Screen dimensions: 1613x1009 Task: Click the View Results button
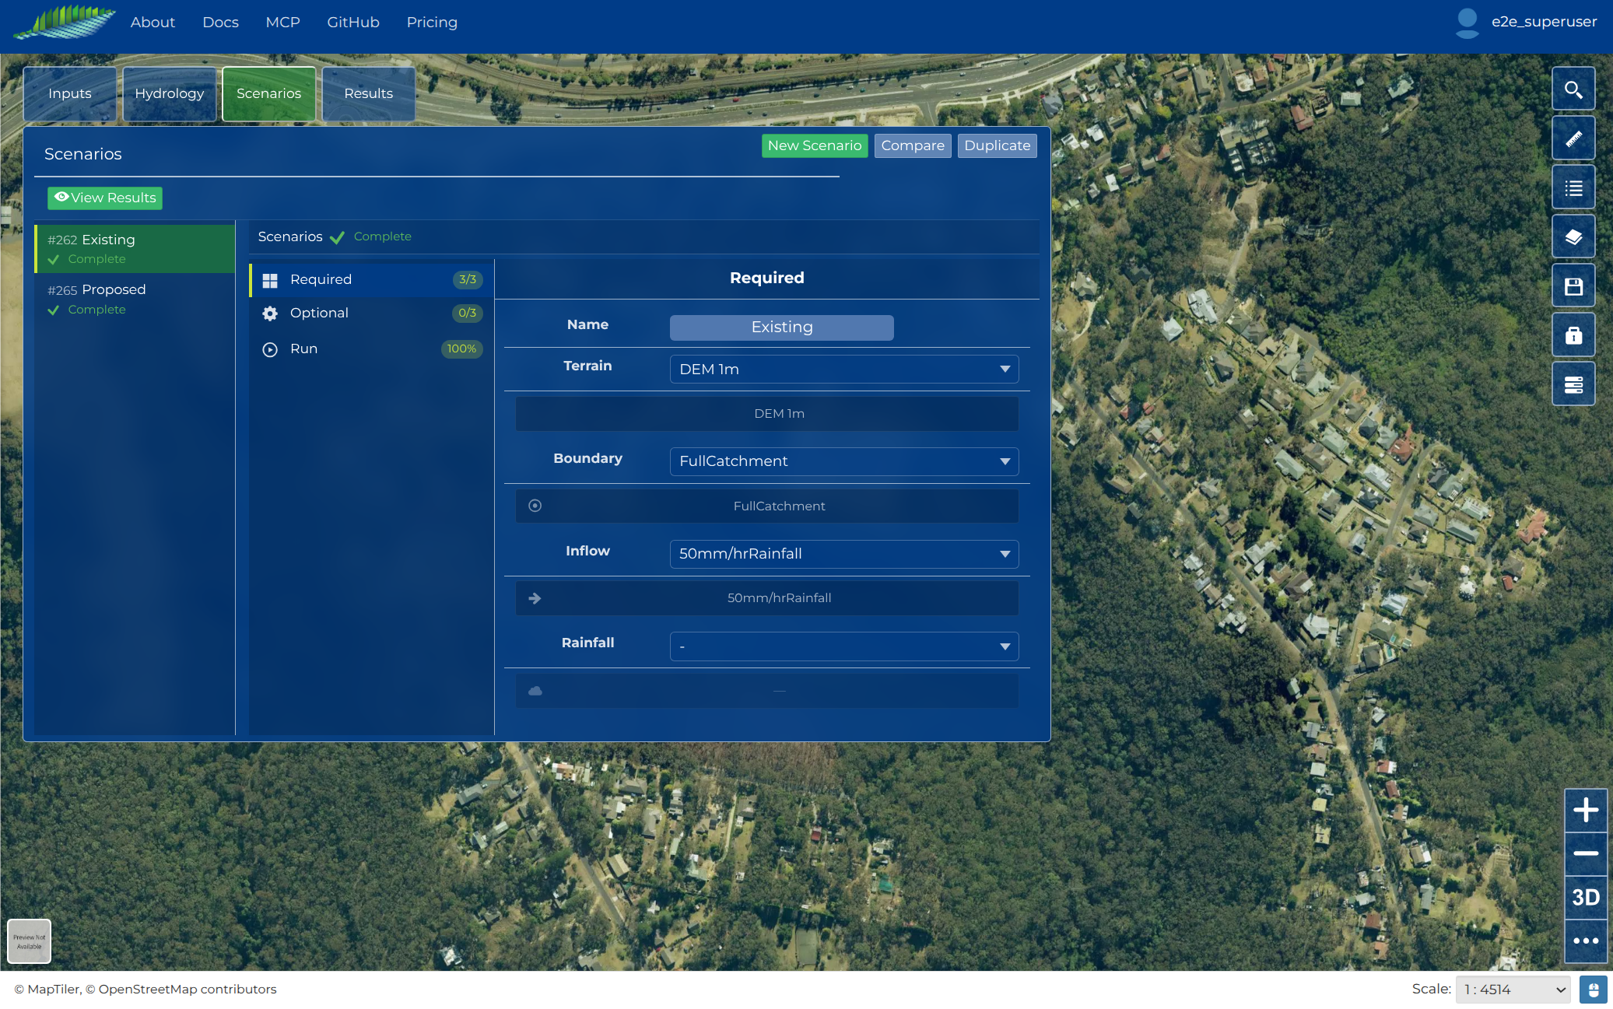105,198
